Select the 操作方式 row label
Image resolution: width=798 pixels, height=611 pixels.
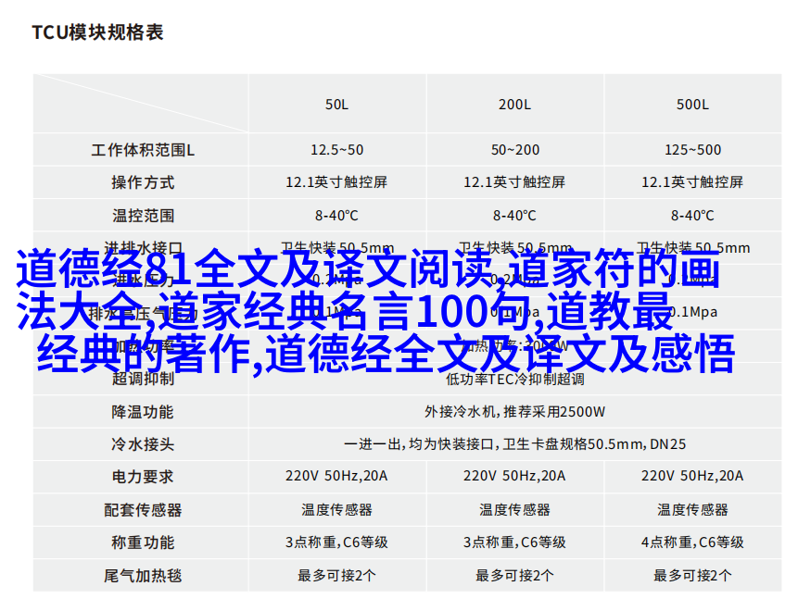(143, 182)
